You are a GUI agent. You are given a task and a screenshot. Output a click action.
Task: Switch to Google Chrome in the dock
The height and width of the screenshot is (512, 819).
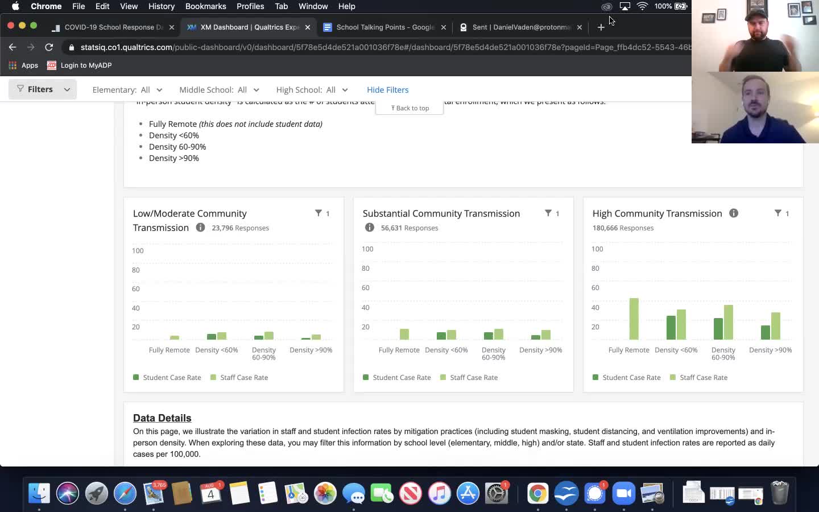tap(537, 493)
